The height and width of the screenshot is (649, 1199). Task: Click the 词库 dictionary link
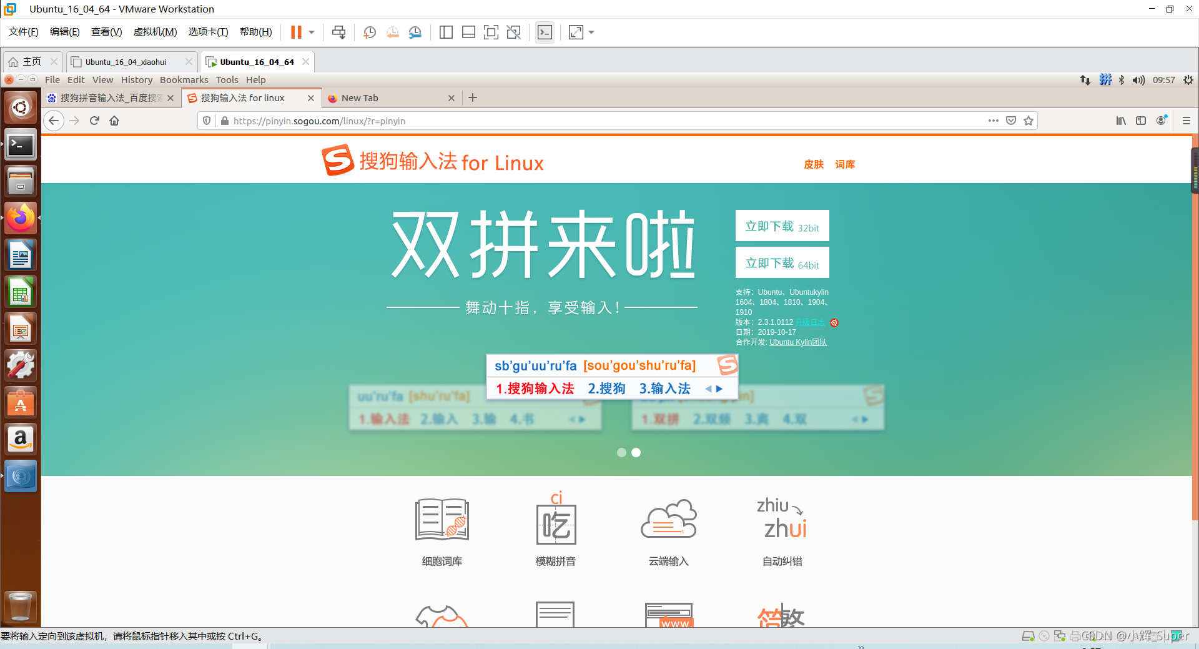pyautogui.click(x=845, y=164)
